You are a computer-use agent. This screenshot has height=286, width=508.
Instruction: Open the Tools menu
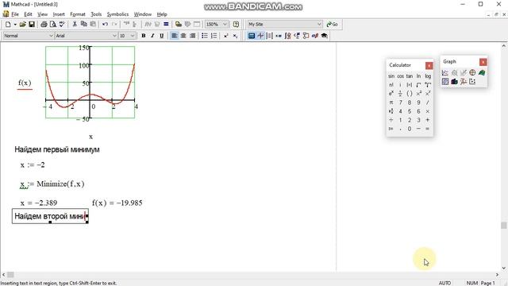(x=96, y=14)
